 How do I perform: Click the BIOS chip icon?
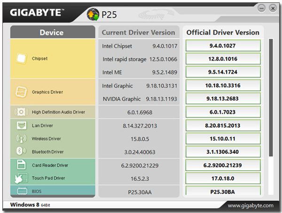tap(21, 191)
